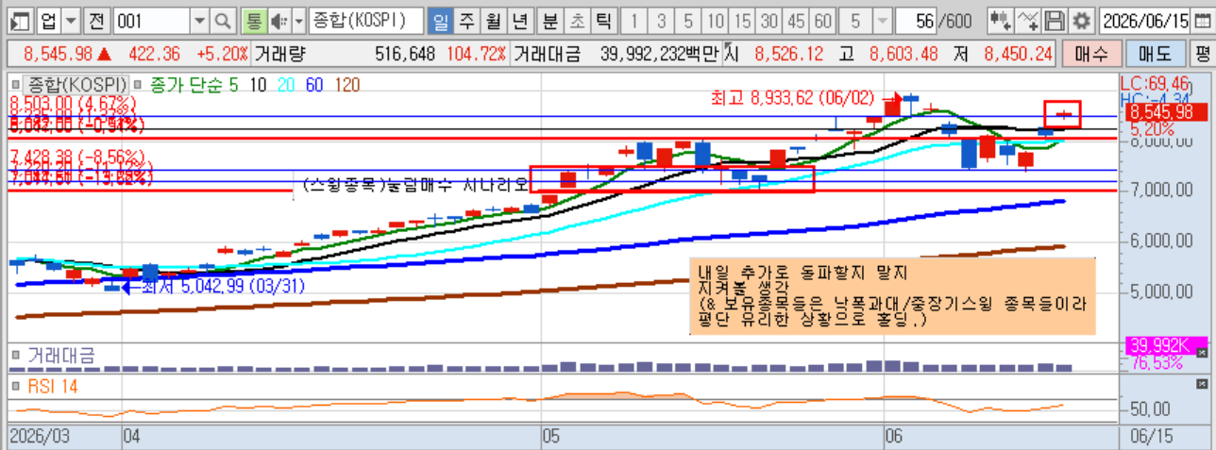Image resolution: width=1216 pixels, height=450 pixels.
Task: Click the 06 month timeline marker
Action: (x=895, y=437)
